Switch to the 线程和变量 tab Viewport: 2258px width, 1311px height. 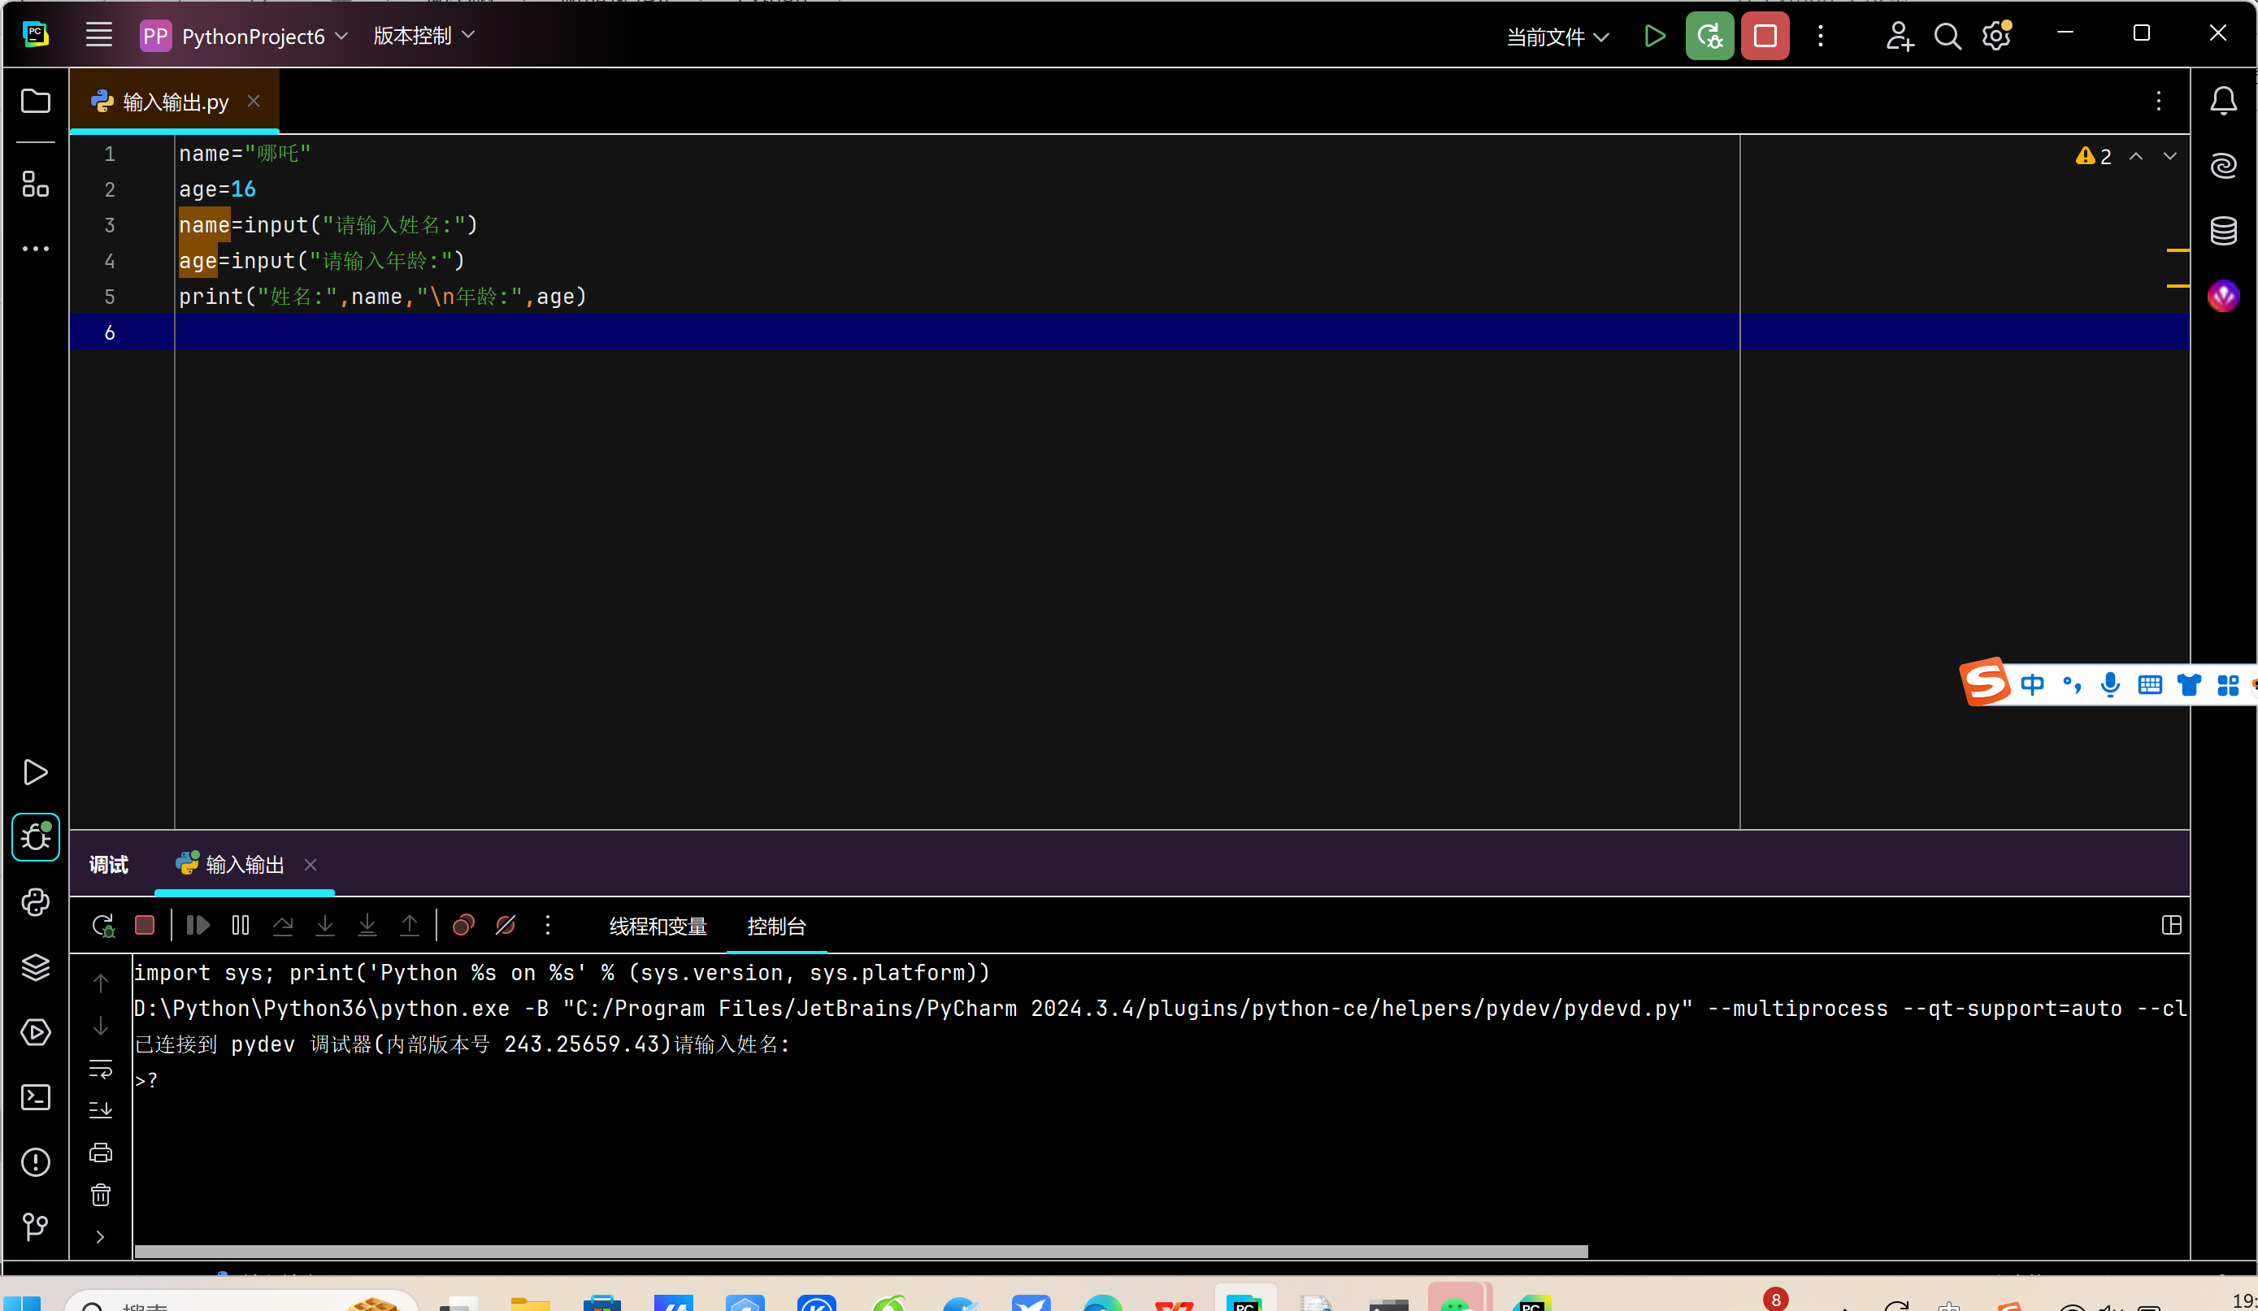[x=658, y=926]
